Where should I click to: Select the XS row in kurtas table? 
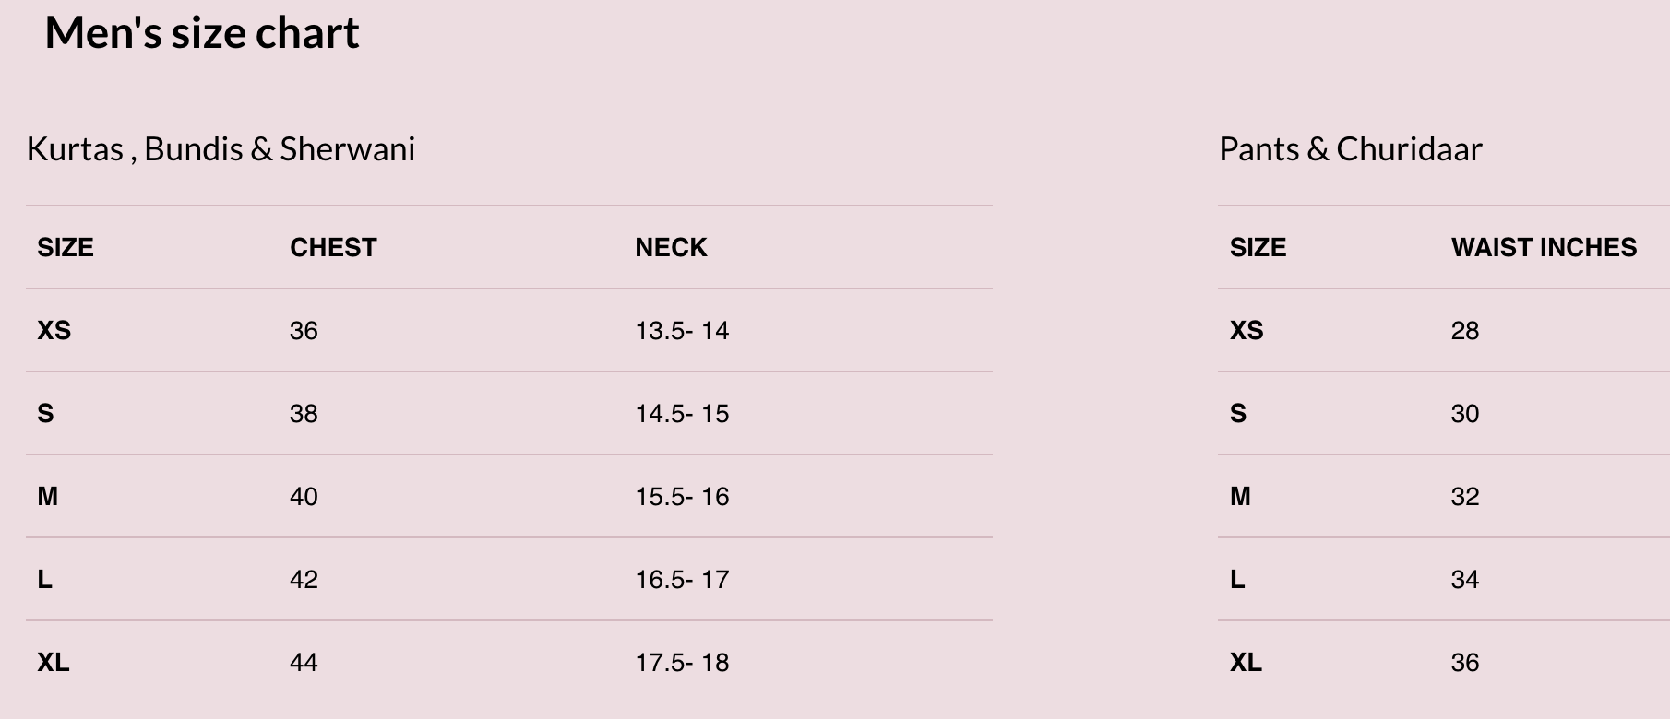[x=509, y=330]
